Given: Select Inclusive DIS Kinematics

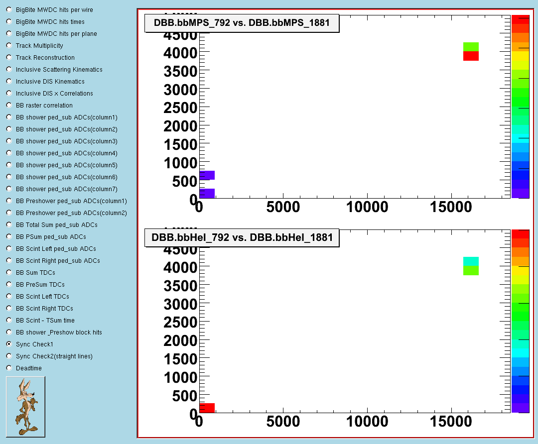Looking at the screenshot, I should coord(9,82).
